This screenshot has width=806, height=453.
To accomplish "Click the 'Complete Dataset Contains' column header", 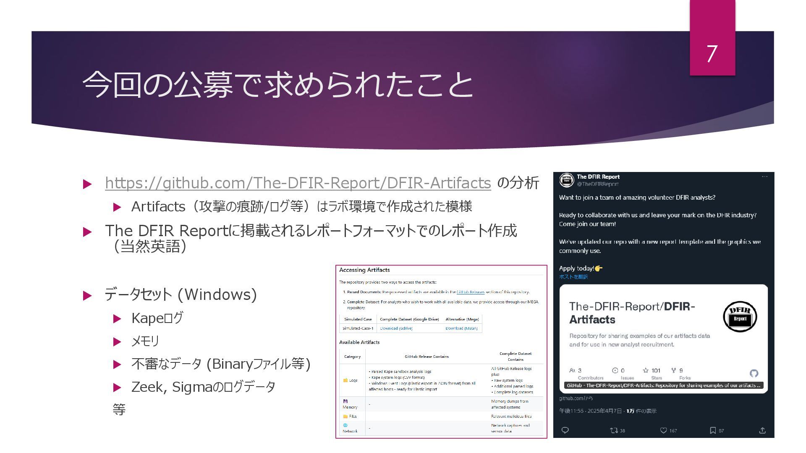I will click(516, 357).
